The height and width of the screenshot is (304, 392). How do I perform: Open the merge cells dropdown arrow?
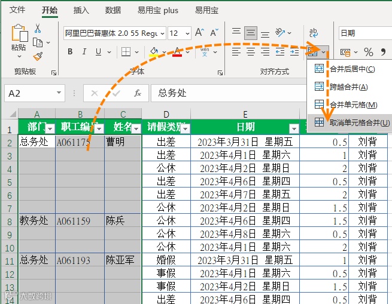click(x=324, y=52)
